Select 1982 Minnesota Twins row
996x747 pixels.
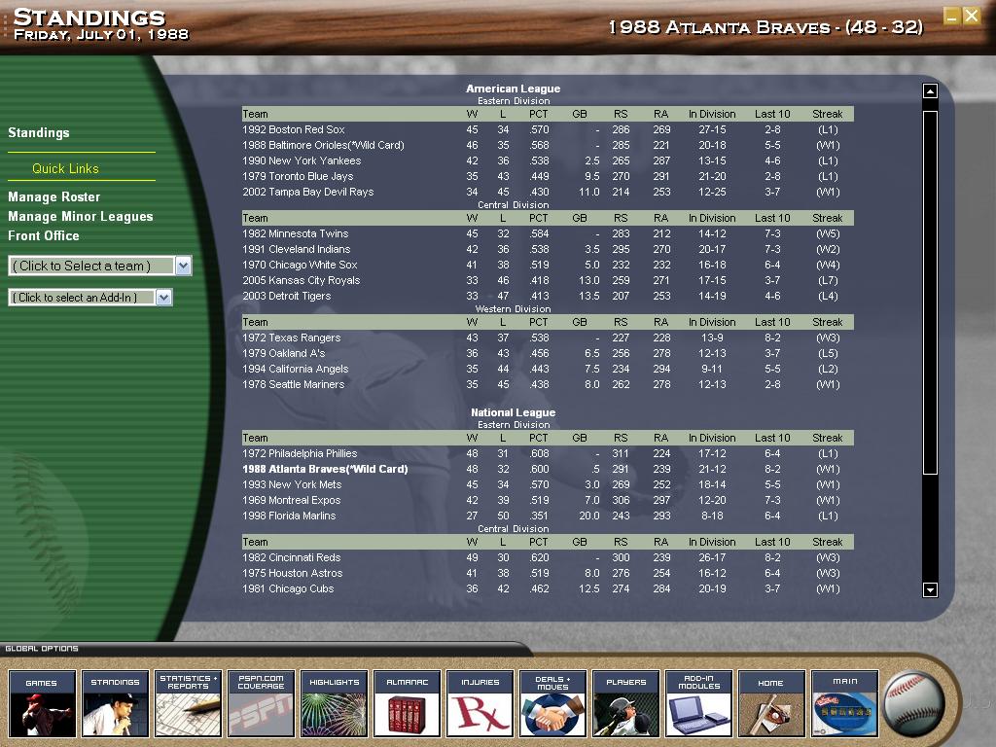click(x=548, y=233)
